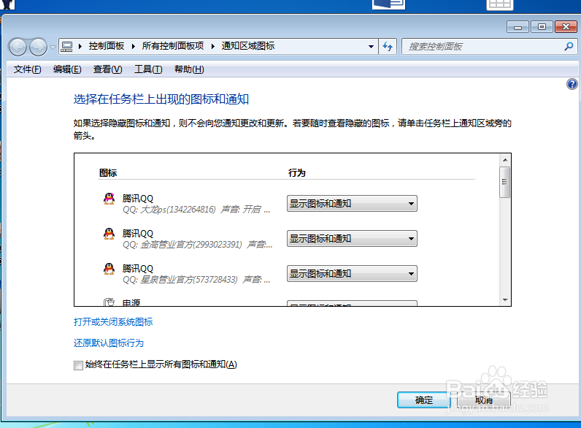Click the list scroll down arrow

coord(504,299)
